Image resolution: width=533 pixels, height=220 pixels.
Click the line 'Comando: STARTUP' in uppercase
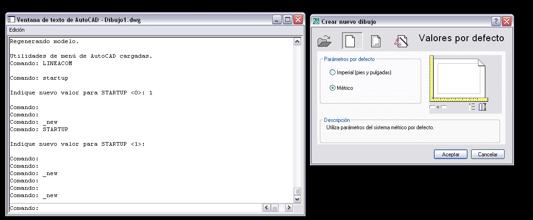[39, 129]
